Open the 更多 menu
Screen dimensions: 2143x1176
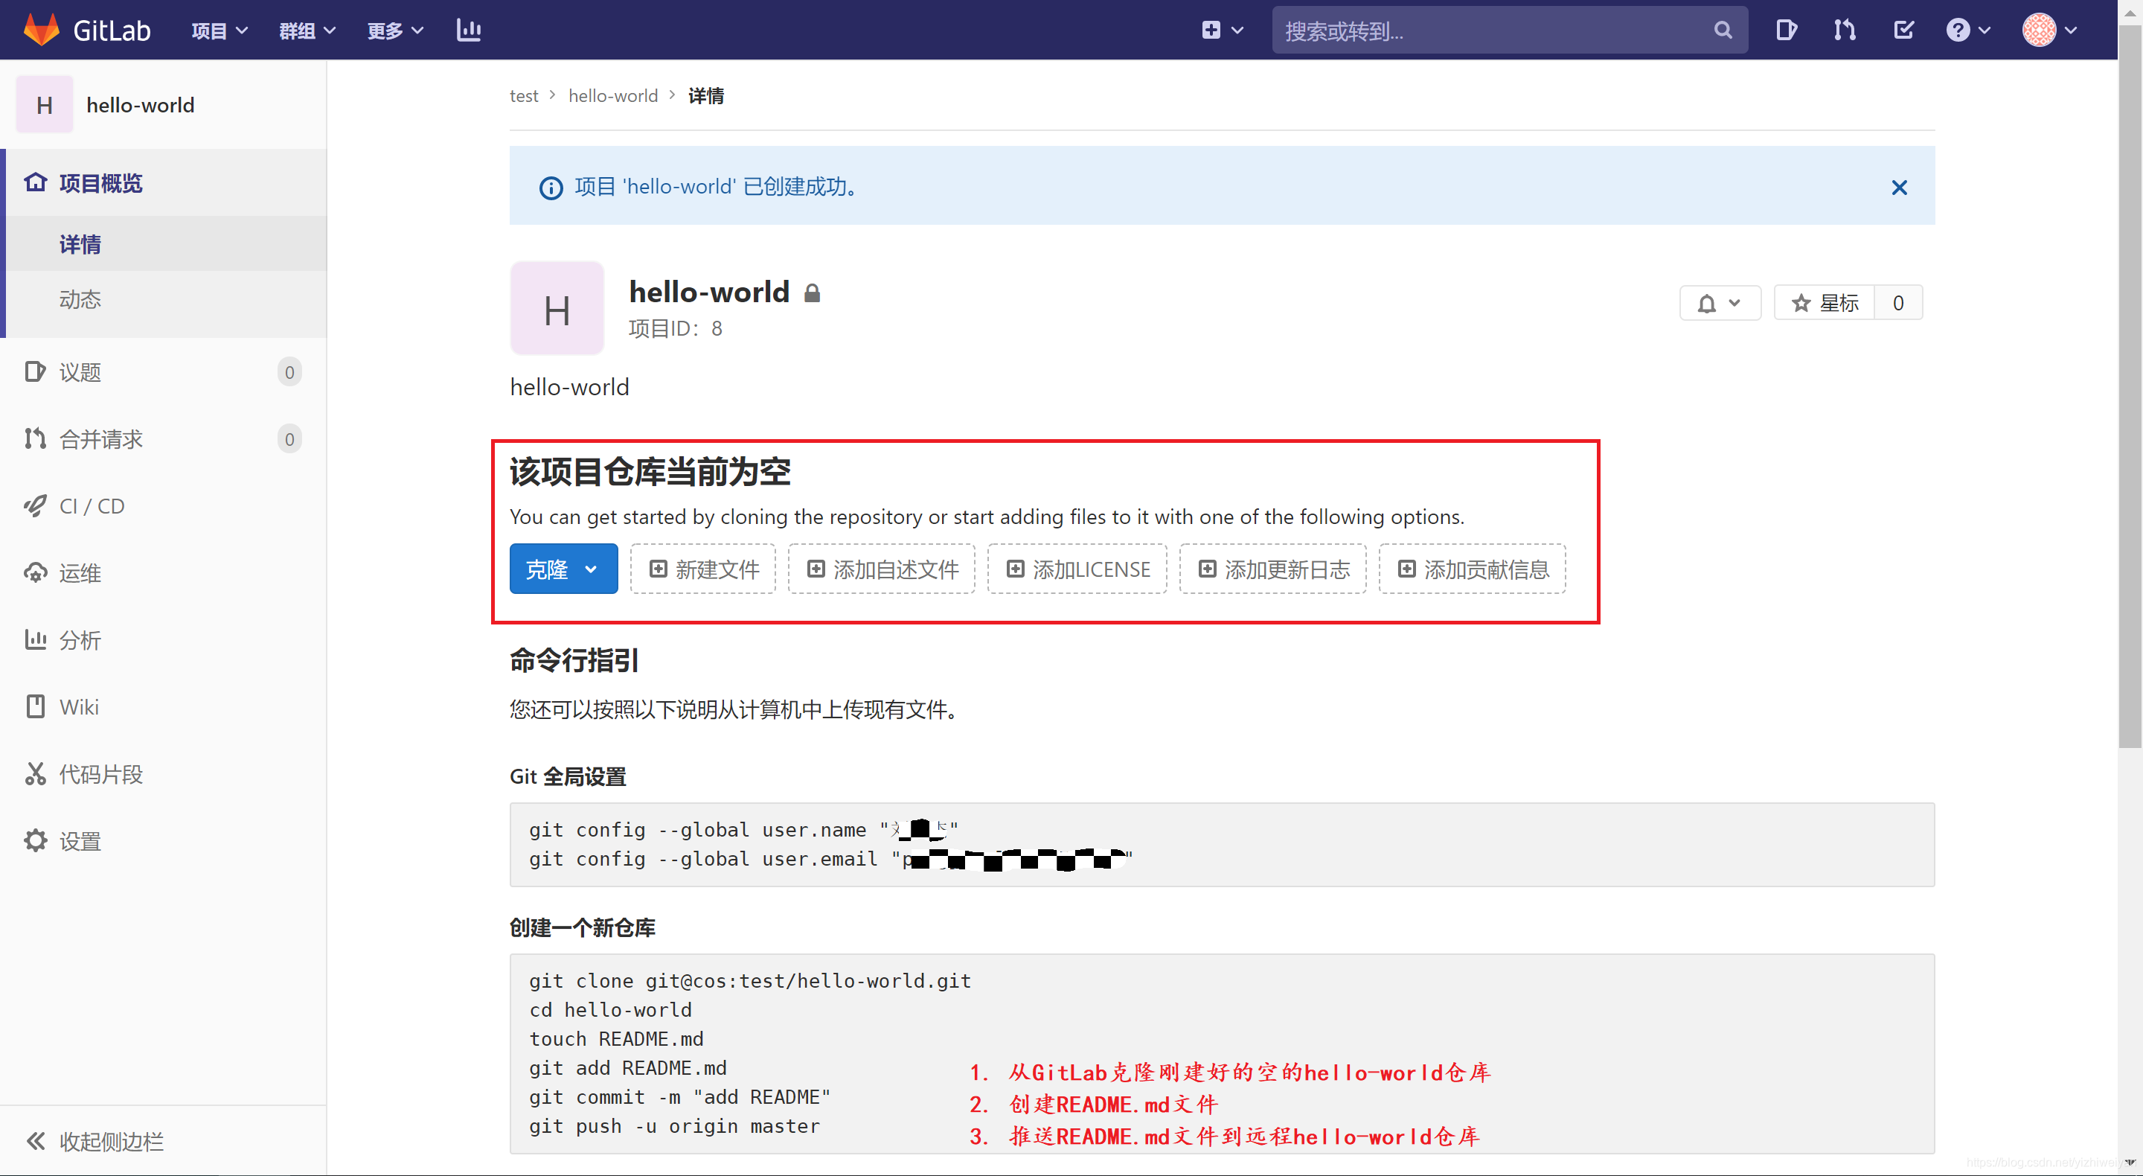(x=394, y=29)
